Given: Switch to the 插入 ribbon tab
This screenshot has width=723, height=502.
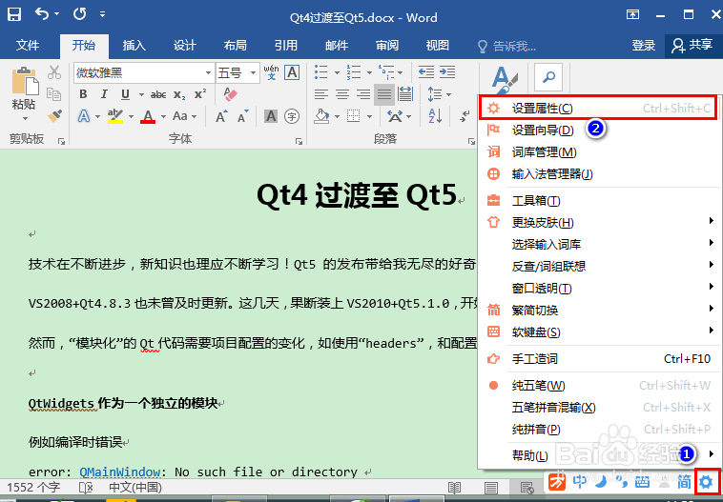Looking at the screenshot, I should pyautogui.click(x=134, y=45).
